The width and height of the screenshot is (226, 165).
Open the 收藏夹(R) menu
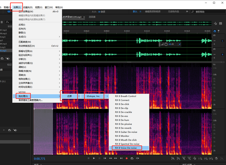pos(28,7)
